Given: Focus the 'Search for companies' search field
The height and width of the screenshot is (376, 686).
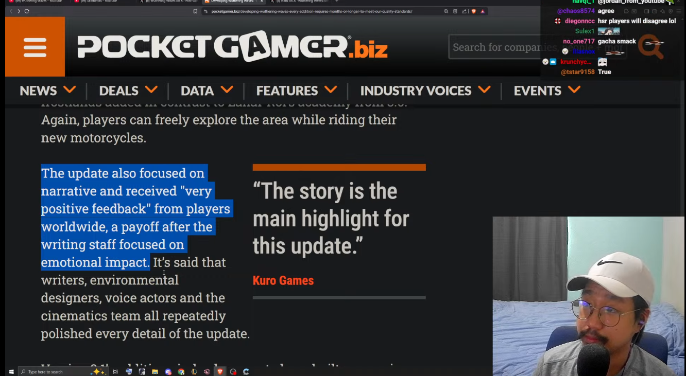Looking at the screenshot, I should tap(538, 47).
